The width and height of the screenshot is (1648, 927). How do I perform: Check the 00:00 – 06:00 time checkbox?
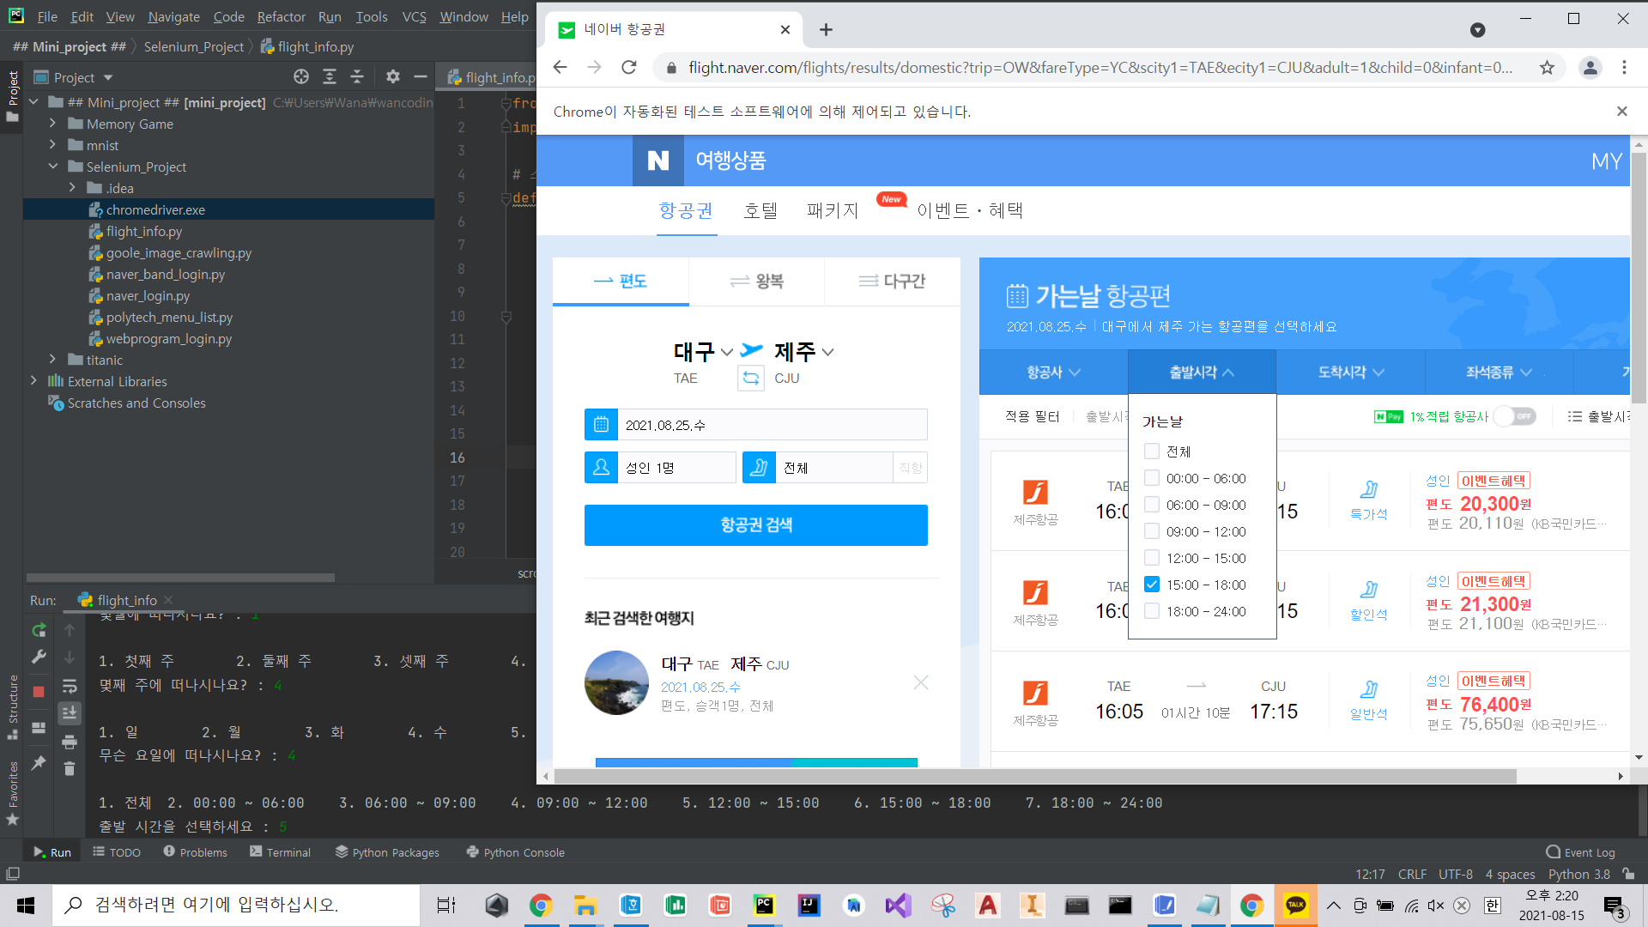pos(1152,478)
